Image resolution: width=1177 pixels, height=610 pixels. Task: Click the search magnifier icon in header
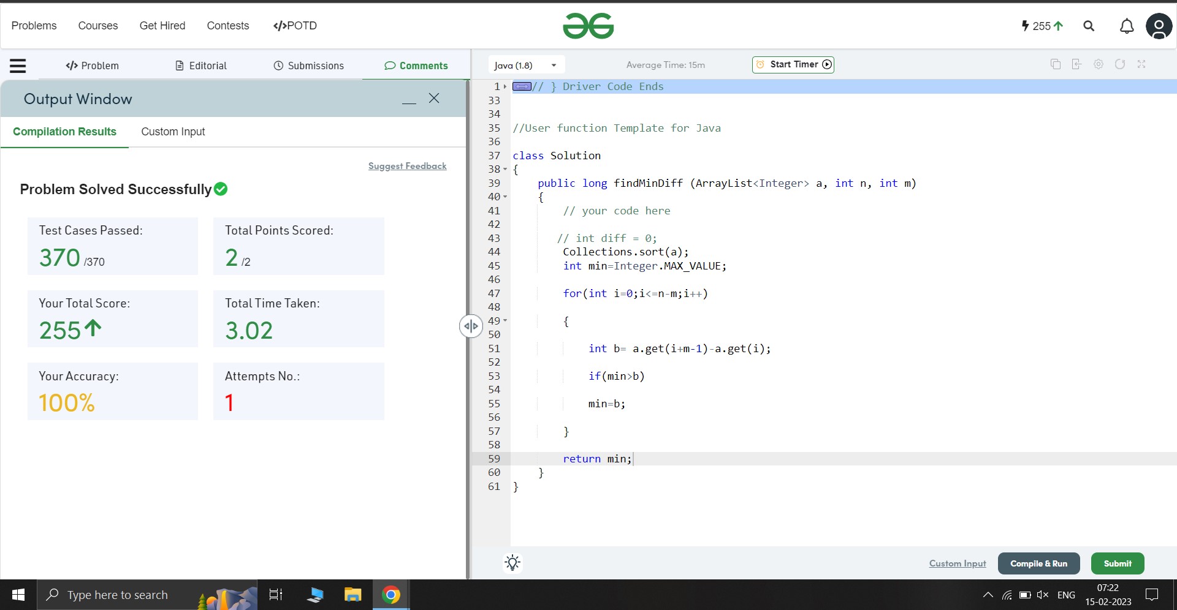click(x=1089, y=26)
